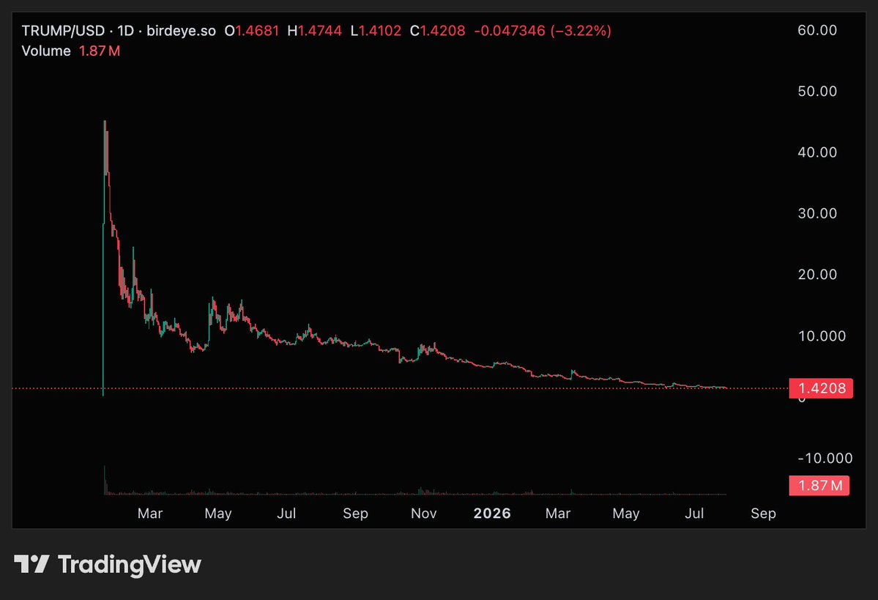Click the close price C1.4208
This screenshot has height=600, width=878.
438,31
